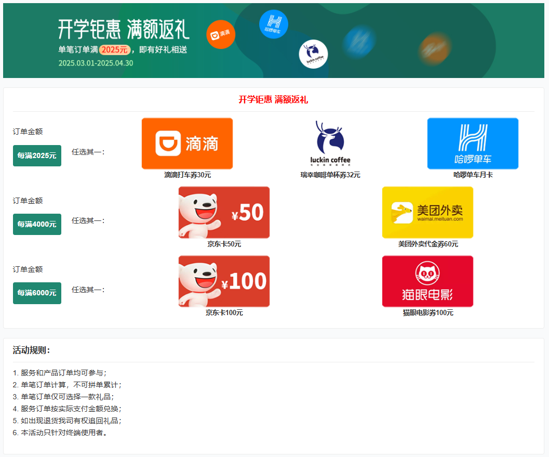
Task: Select the 京东 ¥100 card icon
Action: click(224, 281)
